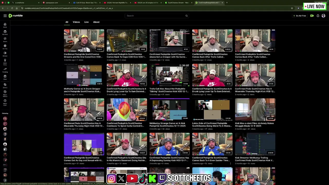This screenshot has width=329, height=185.
Task: Open Editor Picks in the sidebar
Action: pos(5,62)
